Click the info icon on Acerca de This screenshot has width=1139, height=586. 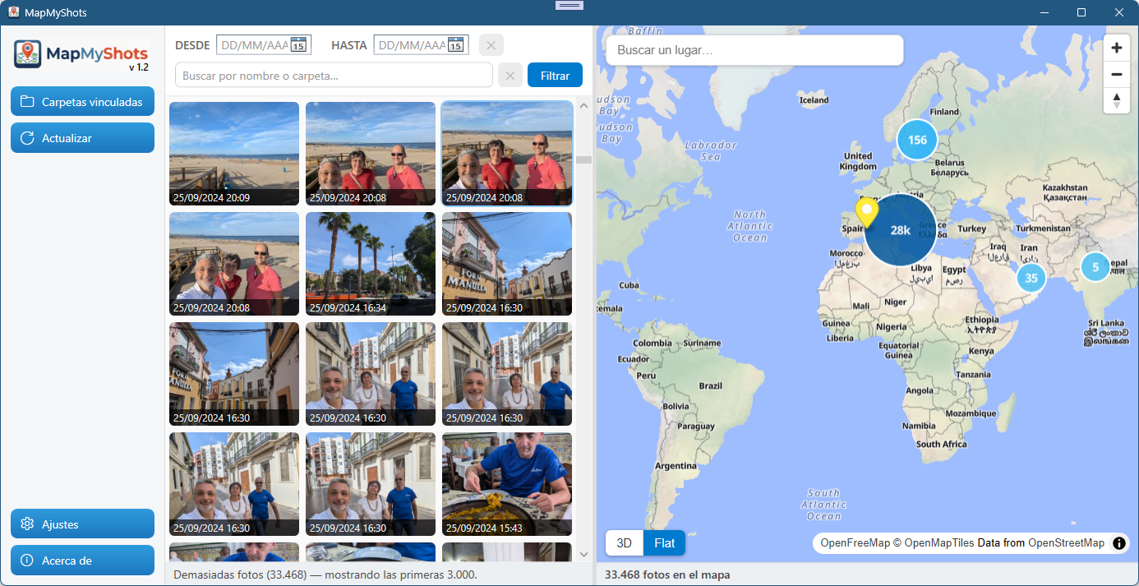(x=27, y=561)
